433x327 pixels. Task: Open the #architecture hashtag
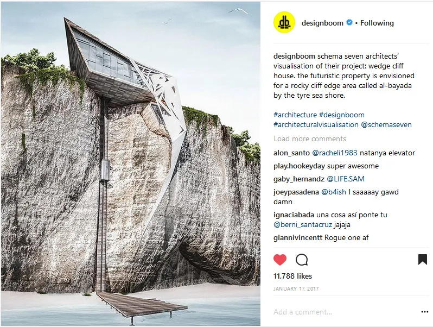[295, 115]
